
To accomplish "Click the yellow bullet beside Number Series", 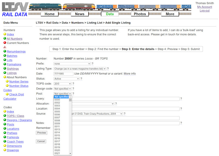I will click(x=7, y=81).
